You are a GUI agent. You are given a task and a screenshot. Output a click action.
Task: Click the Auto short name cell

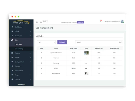(x=73, y=74)
